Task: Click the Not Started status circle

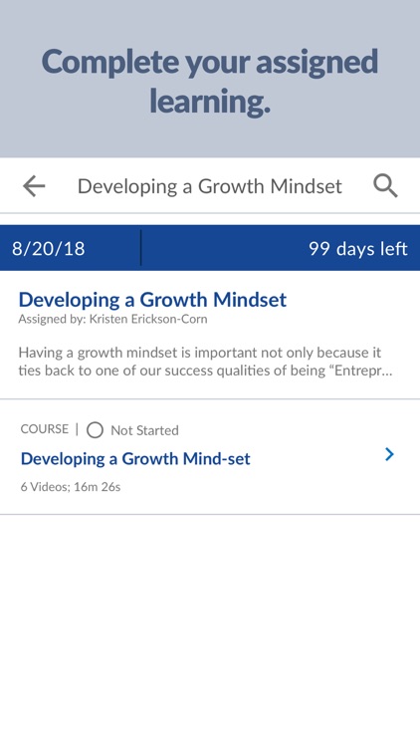Action: coord(95,430)
